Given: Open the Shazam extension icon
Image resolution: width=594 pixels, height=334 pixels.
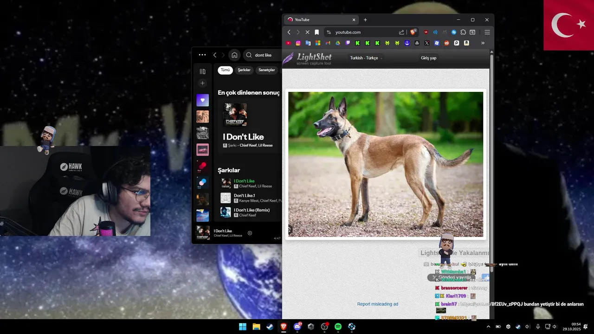Looking at the screenshot, I should pos(454,32).
